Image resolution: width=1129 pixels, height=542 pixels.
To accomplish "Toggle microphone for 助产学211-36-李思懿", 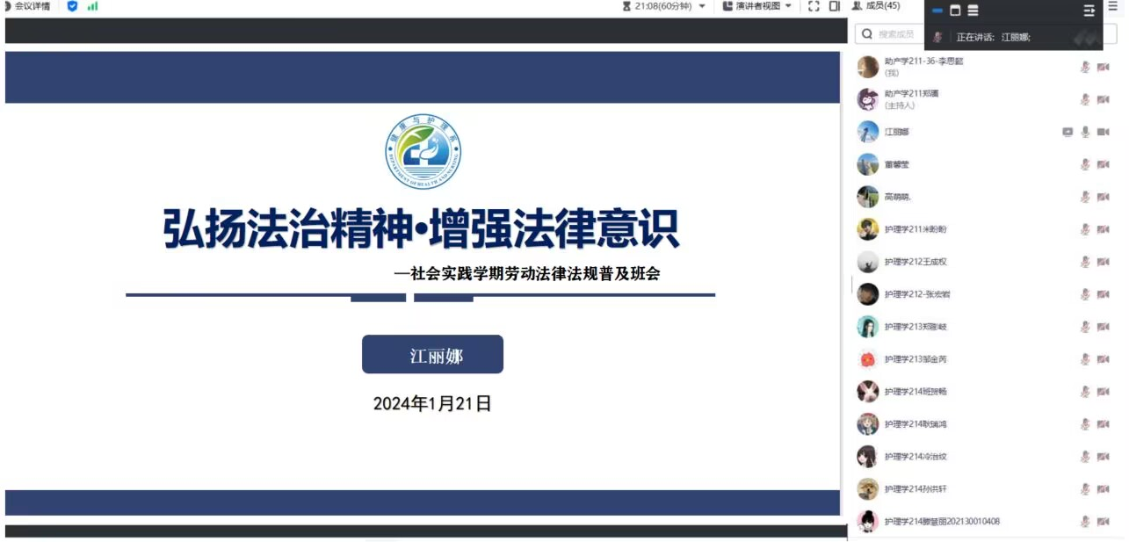I will point(1085,67).
